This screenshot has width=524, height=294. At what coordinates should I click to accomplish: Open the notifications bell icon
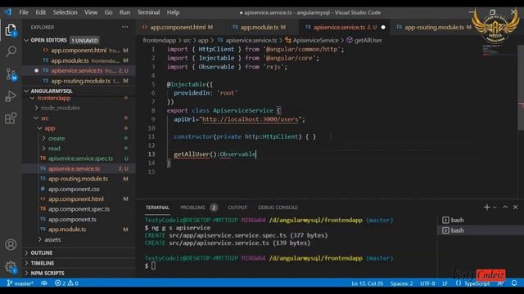click(514, 283)
